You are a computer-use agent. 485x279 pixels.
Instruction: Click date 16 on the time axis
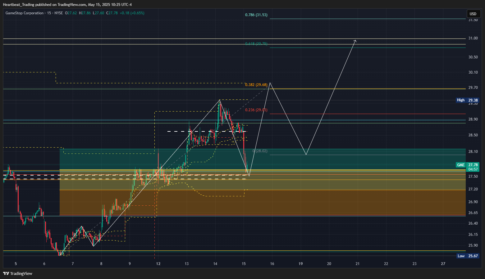pyautogui.click(x=272, y=264)
